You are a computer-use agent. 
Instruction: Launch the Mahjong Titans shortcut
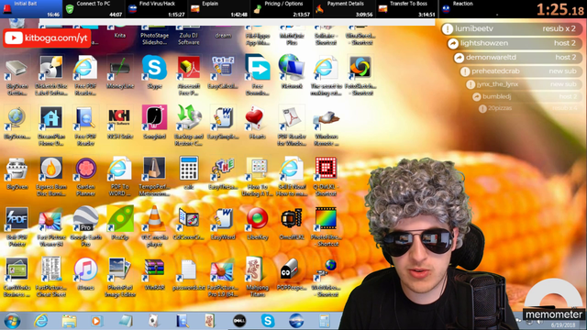(257, 277)
